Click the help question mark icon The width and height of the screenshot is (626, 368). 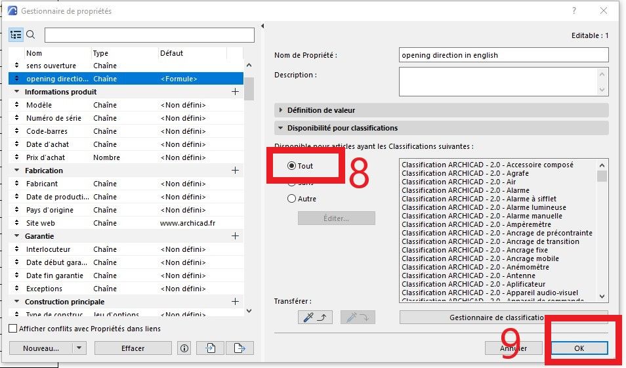pos(574,10)
